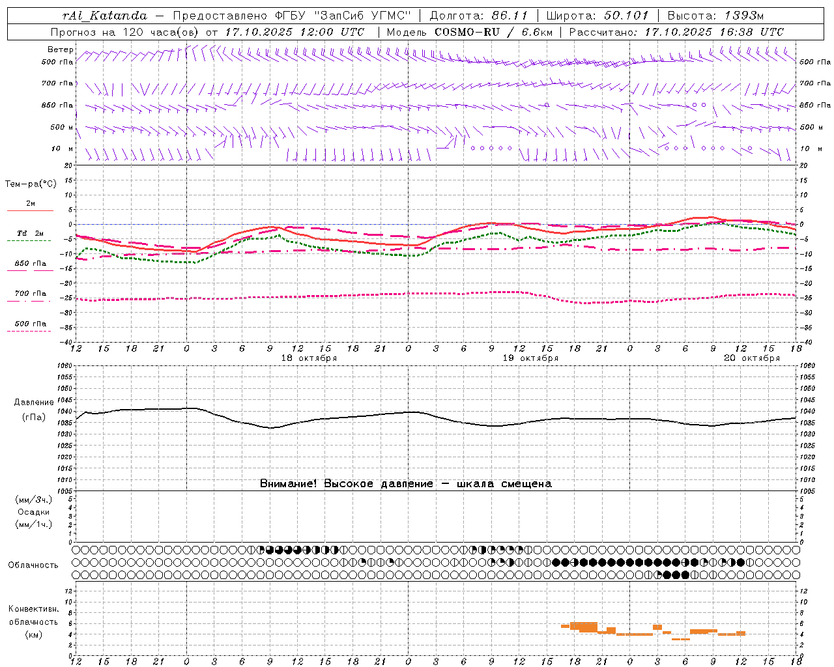Screen dimensions: 834x667
Task: Click the 2м temperature legend line sample
Action: point(30,210)
